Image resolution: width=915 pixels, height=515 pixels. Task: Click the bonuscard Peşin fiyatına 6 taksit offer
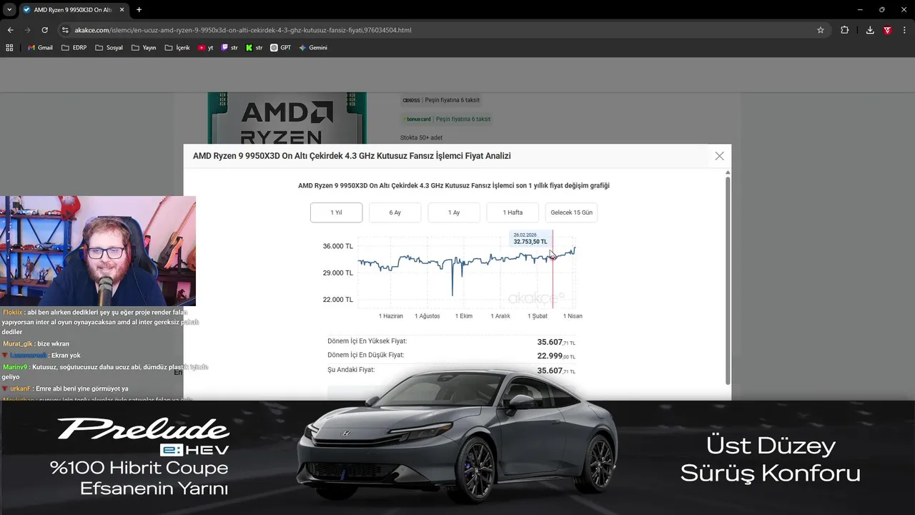click(x=446, y=119)
